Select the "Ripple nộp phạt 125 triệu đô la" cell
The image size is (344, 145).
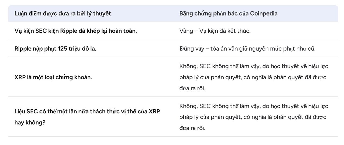55,49
